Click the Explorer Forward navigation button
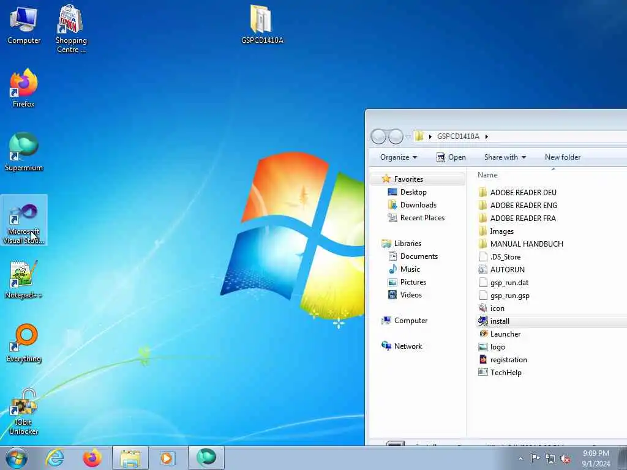Viewport: 627px width, 470px height. click(396, 136)
